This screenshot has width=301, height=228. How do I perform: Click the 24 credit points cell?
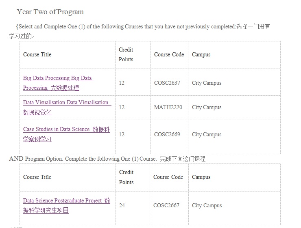[122, 205]
